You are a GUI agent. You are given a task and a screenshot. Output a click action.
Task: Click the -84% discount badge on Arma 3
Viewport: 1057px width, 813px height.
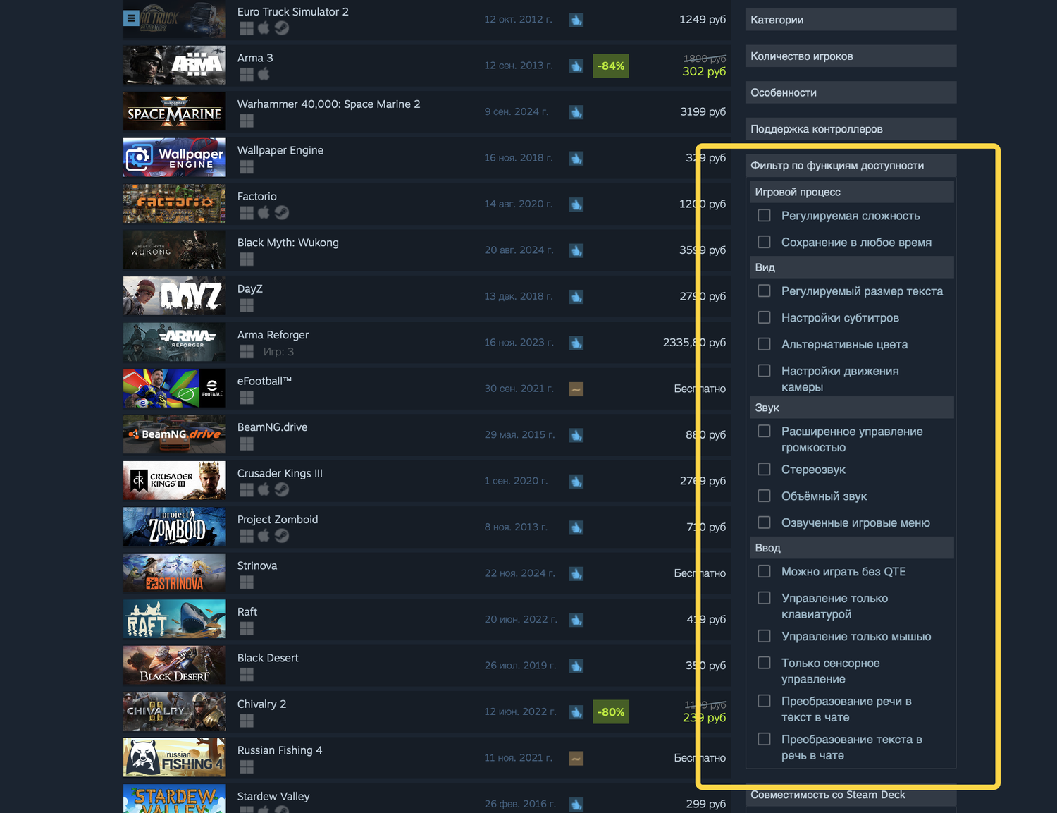pyautogui.click(x=610, y=66)
